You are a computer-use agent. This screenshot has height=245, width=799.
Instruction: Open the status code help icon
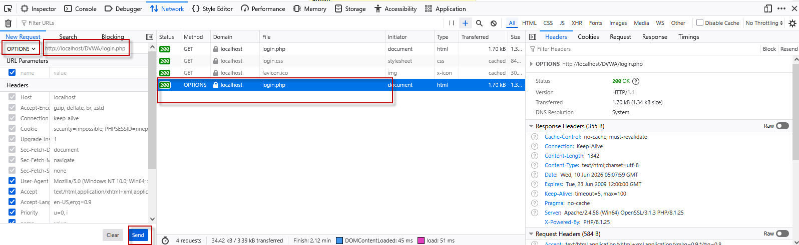point(636,81)
